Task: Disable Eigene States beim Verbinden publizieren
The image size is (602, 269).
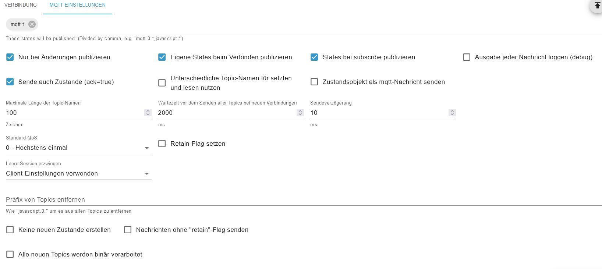Action: tap(162, 57)
